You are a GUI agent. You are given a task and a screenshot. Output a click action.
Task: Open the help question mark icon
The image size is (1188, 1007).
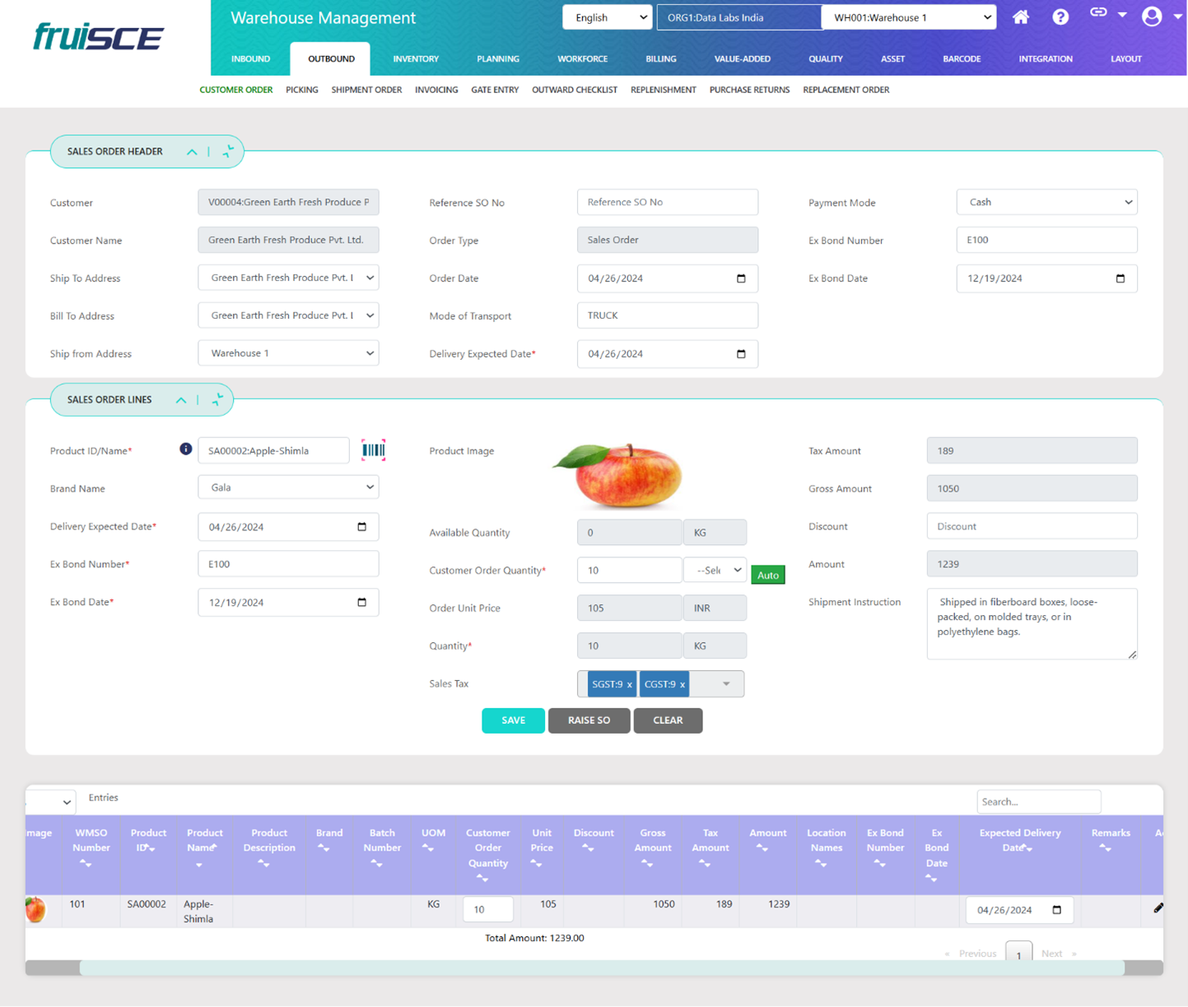[x=1060, y=17]
